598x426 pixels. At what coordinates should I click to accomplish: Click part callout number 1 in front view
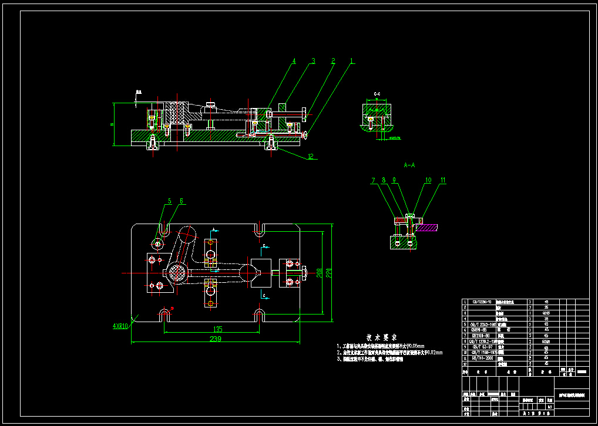click(x=352, y=60)
